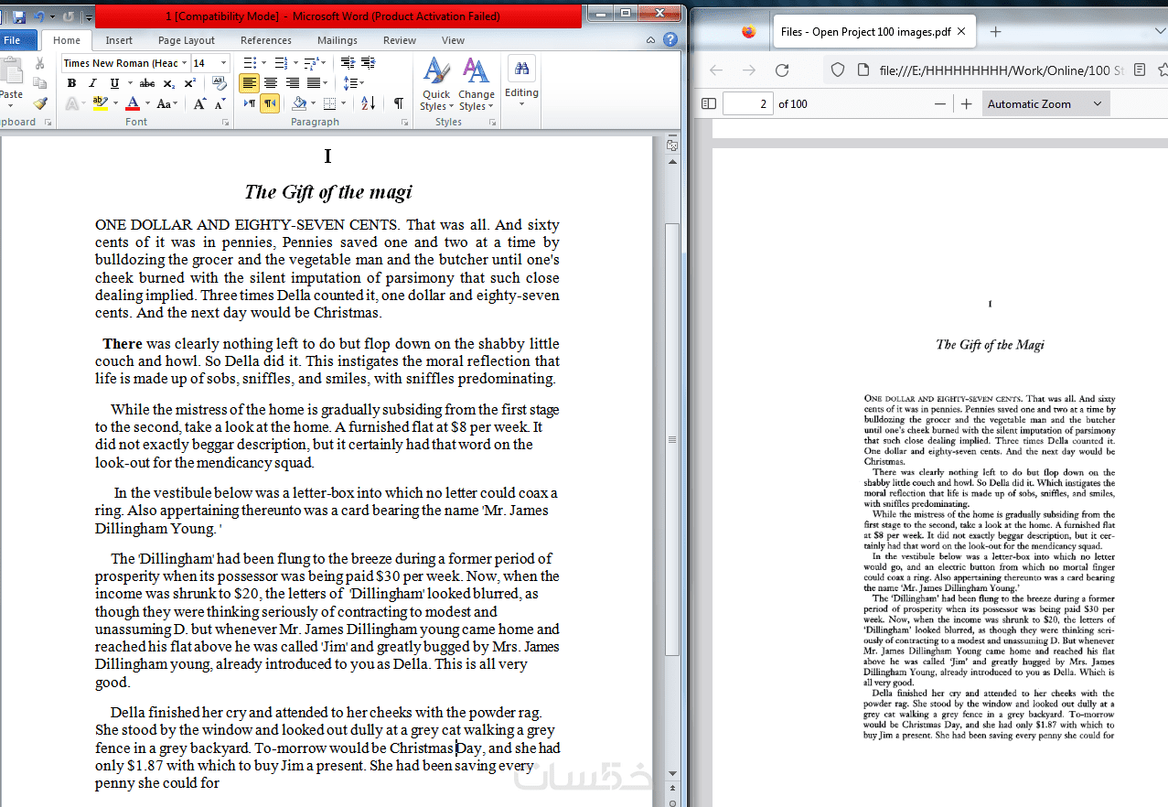The image size is (1168, 807).
Task: Open the font name dropdown
Action: pos(184,63)
